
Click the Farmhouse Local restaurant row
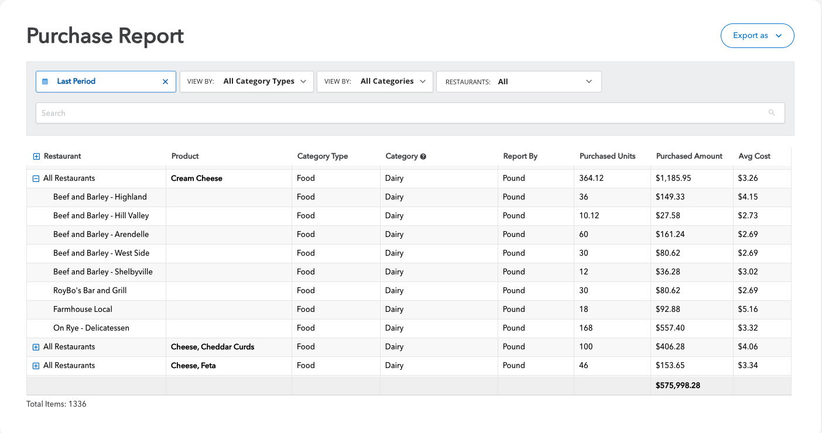tap(83, 310)
